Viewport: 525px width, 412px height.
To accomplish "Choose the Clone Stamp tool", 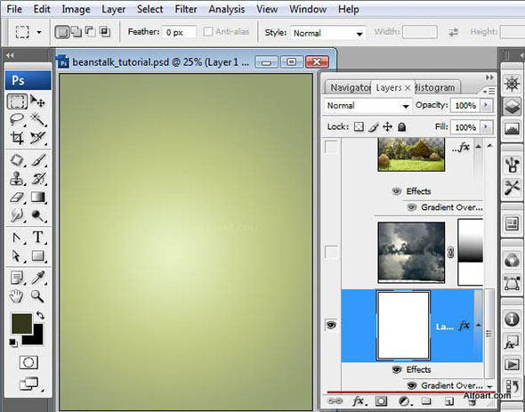I will 17,178.
